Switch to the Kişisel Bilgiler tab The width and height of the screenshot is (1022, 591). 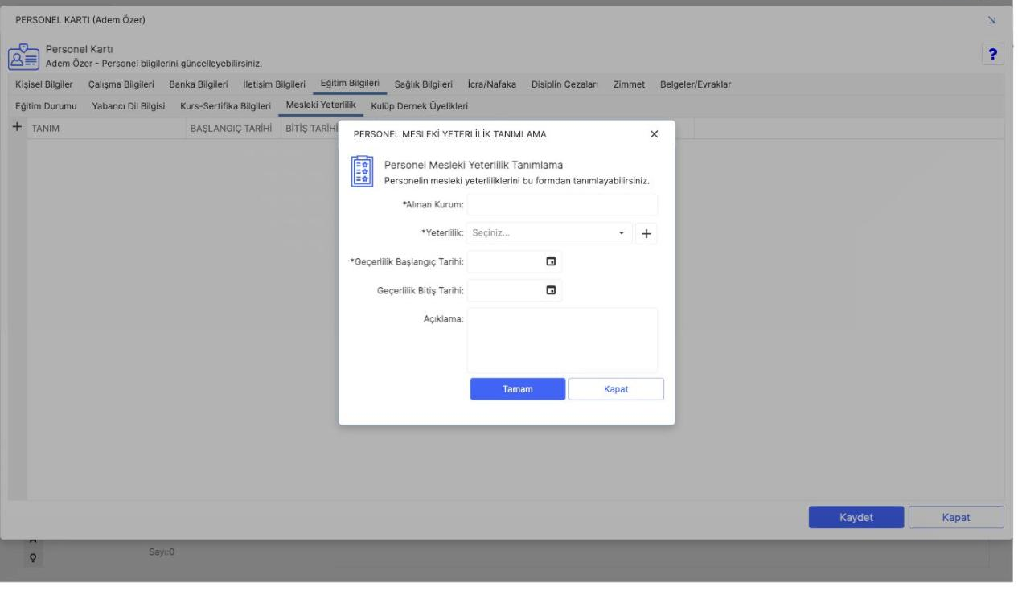[x=45, y=84]
